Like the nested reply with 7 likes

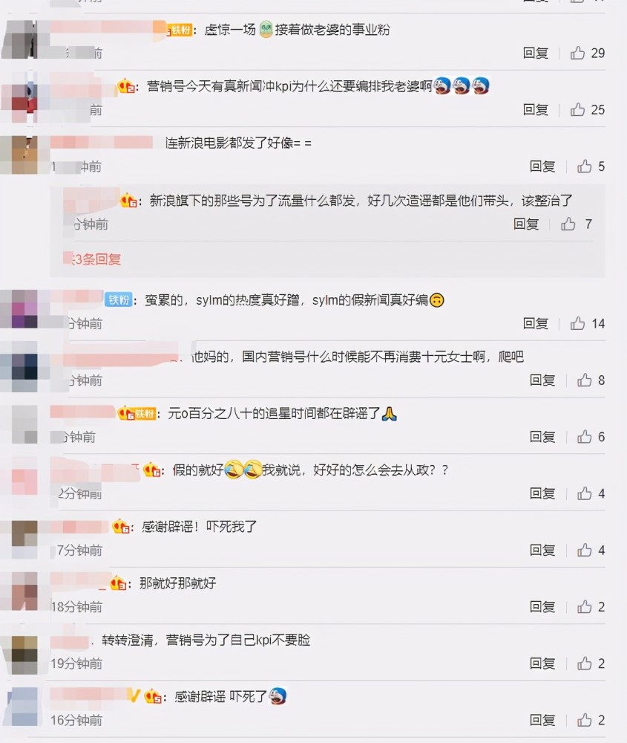(568, 224)
